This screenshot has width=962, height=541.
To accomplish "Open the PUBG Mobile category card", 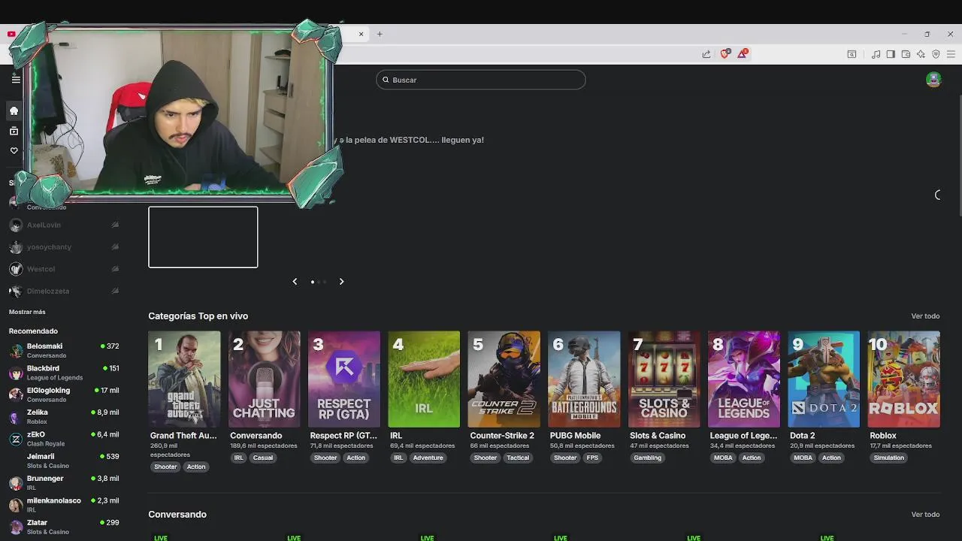I will (x=584, y=379).
